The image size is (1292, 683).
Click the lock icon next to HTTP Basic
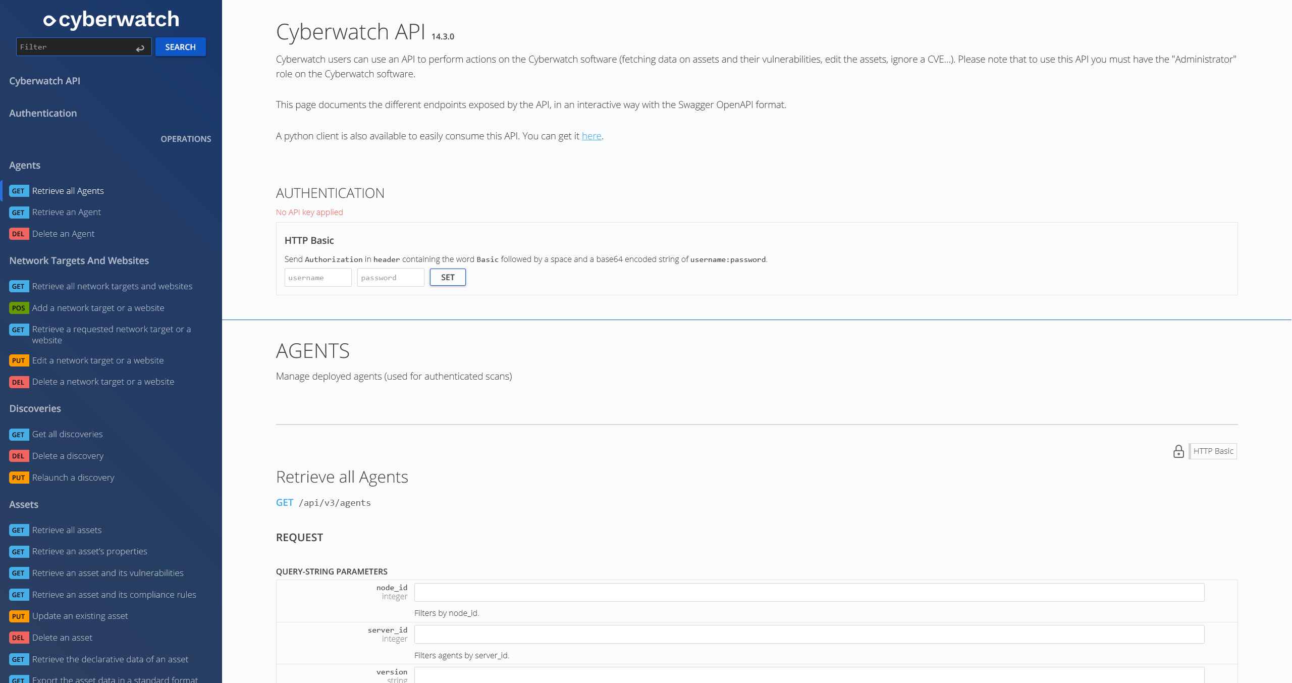coord(1178,451)
